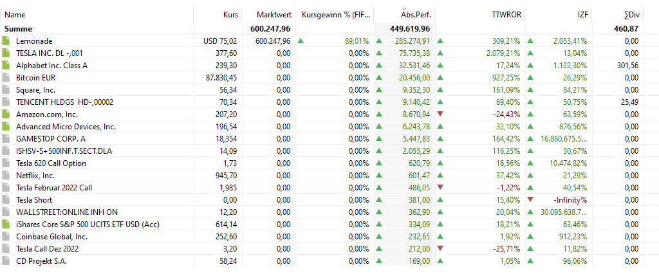Click the gray file icon beside Bitcoin EUR
This screenshot has width=659, height=276.
click(x=5, y=78)
